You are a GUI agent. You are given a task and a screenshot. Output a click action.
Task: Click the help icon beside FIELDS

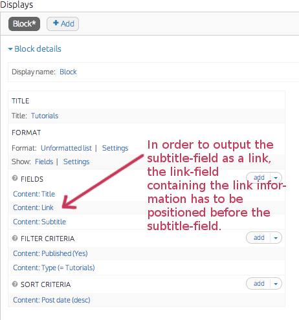15,178
